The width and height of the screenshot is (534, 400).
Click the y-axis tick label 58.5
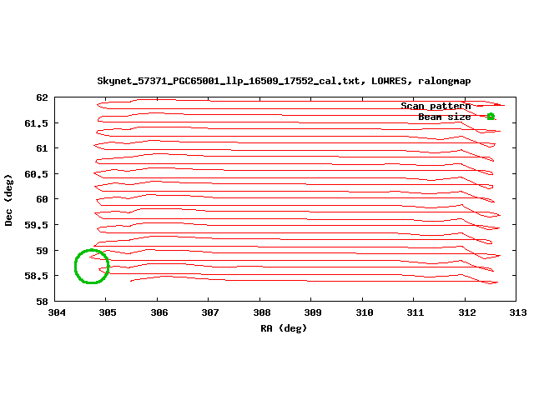(36, 276)
